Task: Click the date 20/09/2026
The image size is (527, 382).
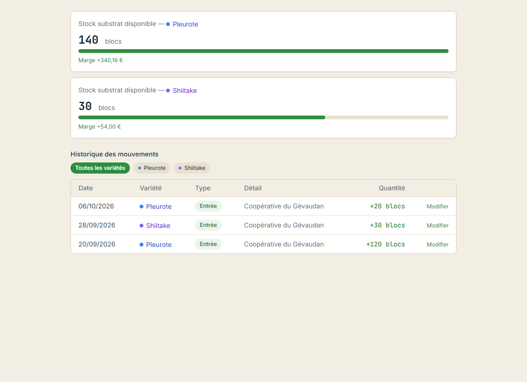Action: coord(97,244)
